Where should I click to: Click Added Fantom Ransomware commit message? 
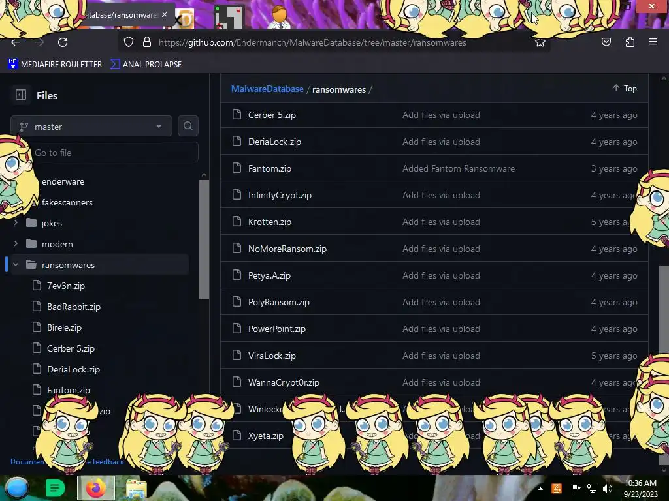pos(458,168)
